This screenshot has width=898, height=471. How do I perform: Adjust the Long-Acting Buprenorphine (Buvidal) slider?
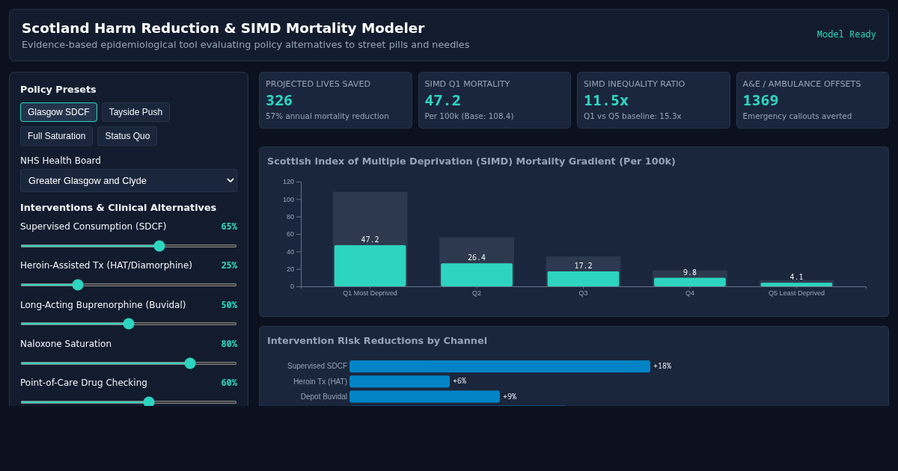pos(129,324)
